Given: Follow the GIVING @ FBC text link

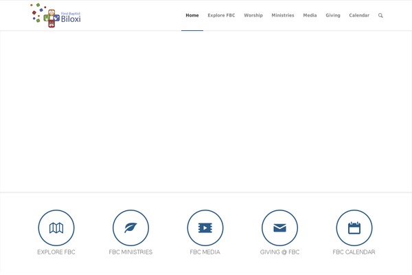Looking at the screenshot, I should 280,252.
